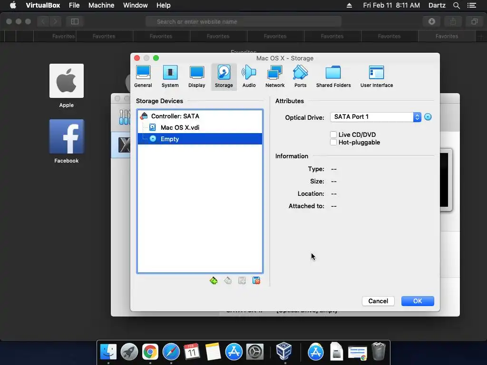Open Safari from the Dock
Screen dimensions: 487x365
(x=171, y=352)
